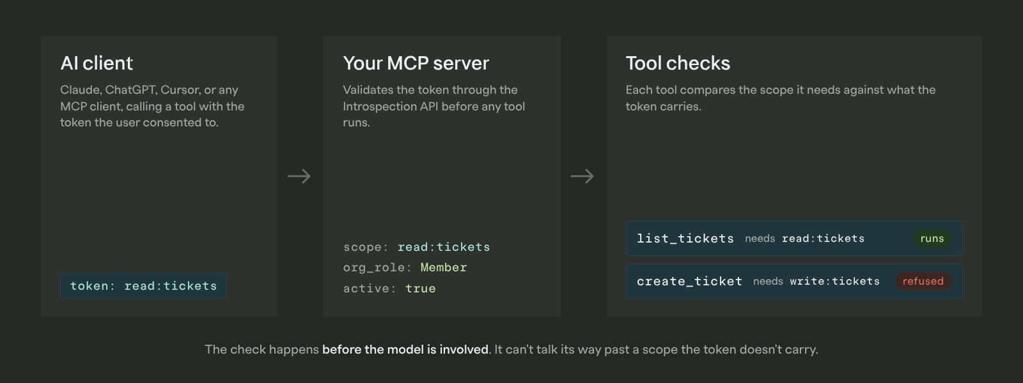The width and height of the screenshot is (1023, 383).
Task: Click the bold 'before the model is involved' text
Action: tap(405, 350)
